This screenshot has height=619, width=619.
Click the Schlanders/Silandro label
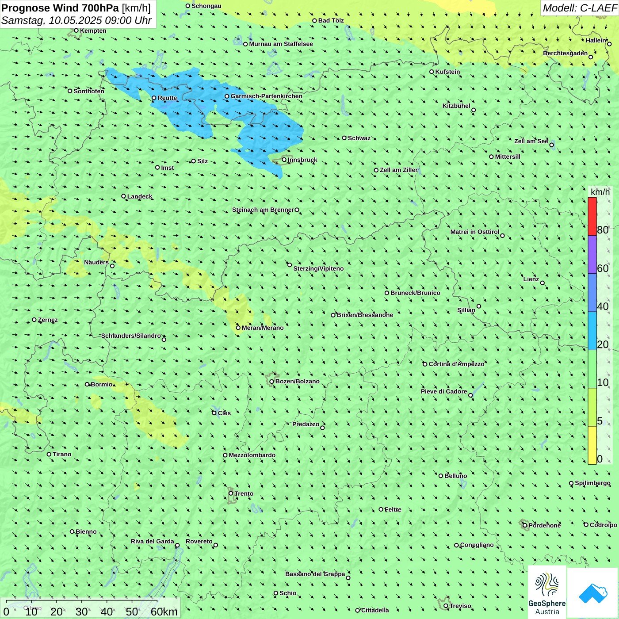tap(131, 336)
